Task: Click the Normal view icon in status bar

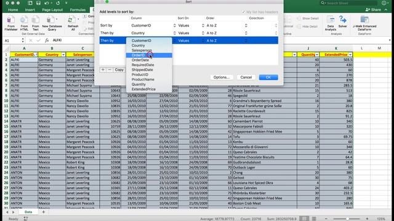Action: (x=304, y=219)
